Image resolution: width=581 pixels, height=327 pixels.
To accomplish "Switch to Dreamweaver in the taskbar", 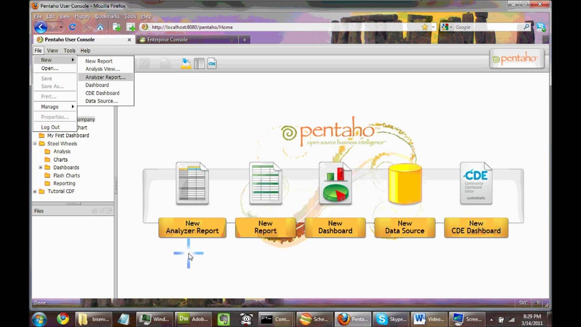I will pos(193,319).
